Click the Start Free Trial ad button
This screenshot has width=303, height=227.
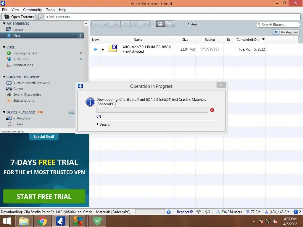(x=44, y=197)
